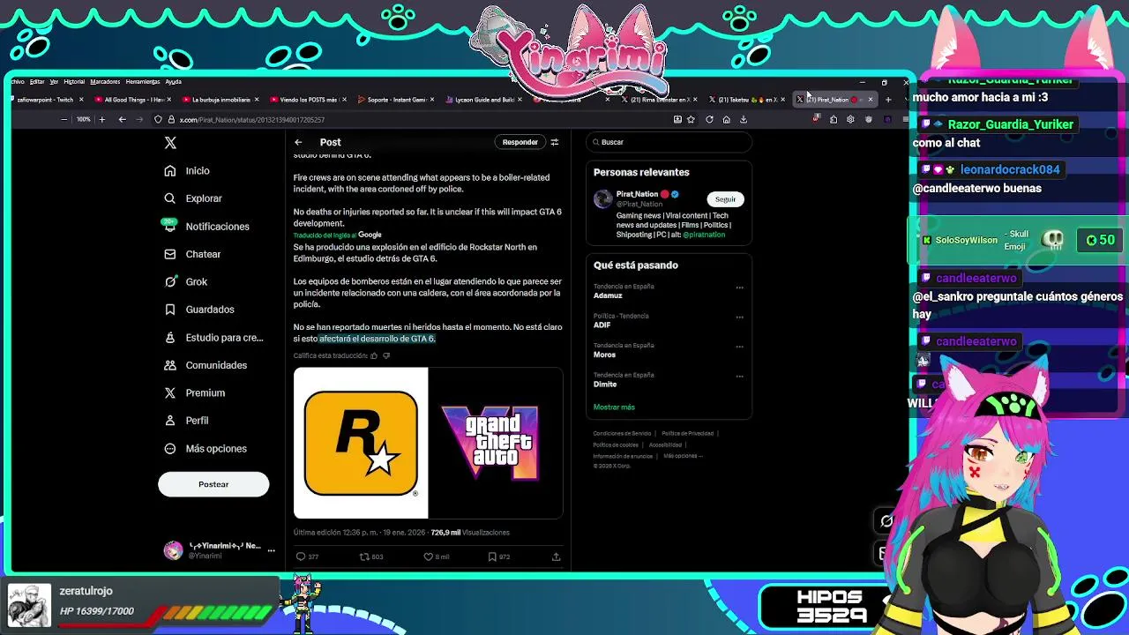Go back with the Post arrow

(298, 142)
